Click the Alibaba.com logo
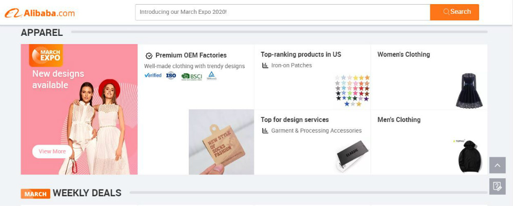This screenshot has width=513, height=206. coord(40,13)
